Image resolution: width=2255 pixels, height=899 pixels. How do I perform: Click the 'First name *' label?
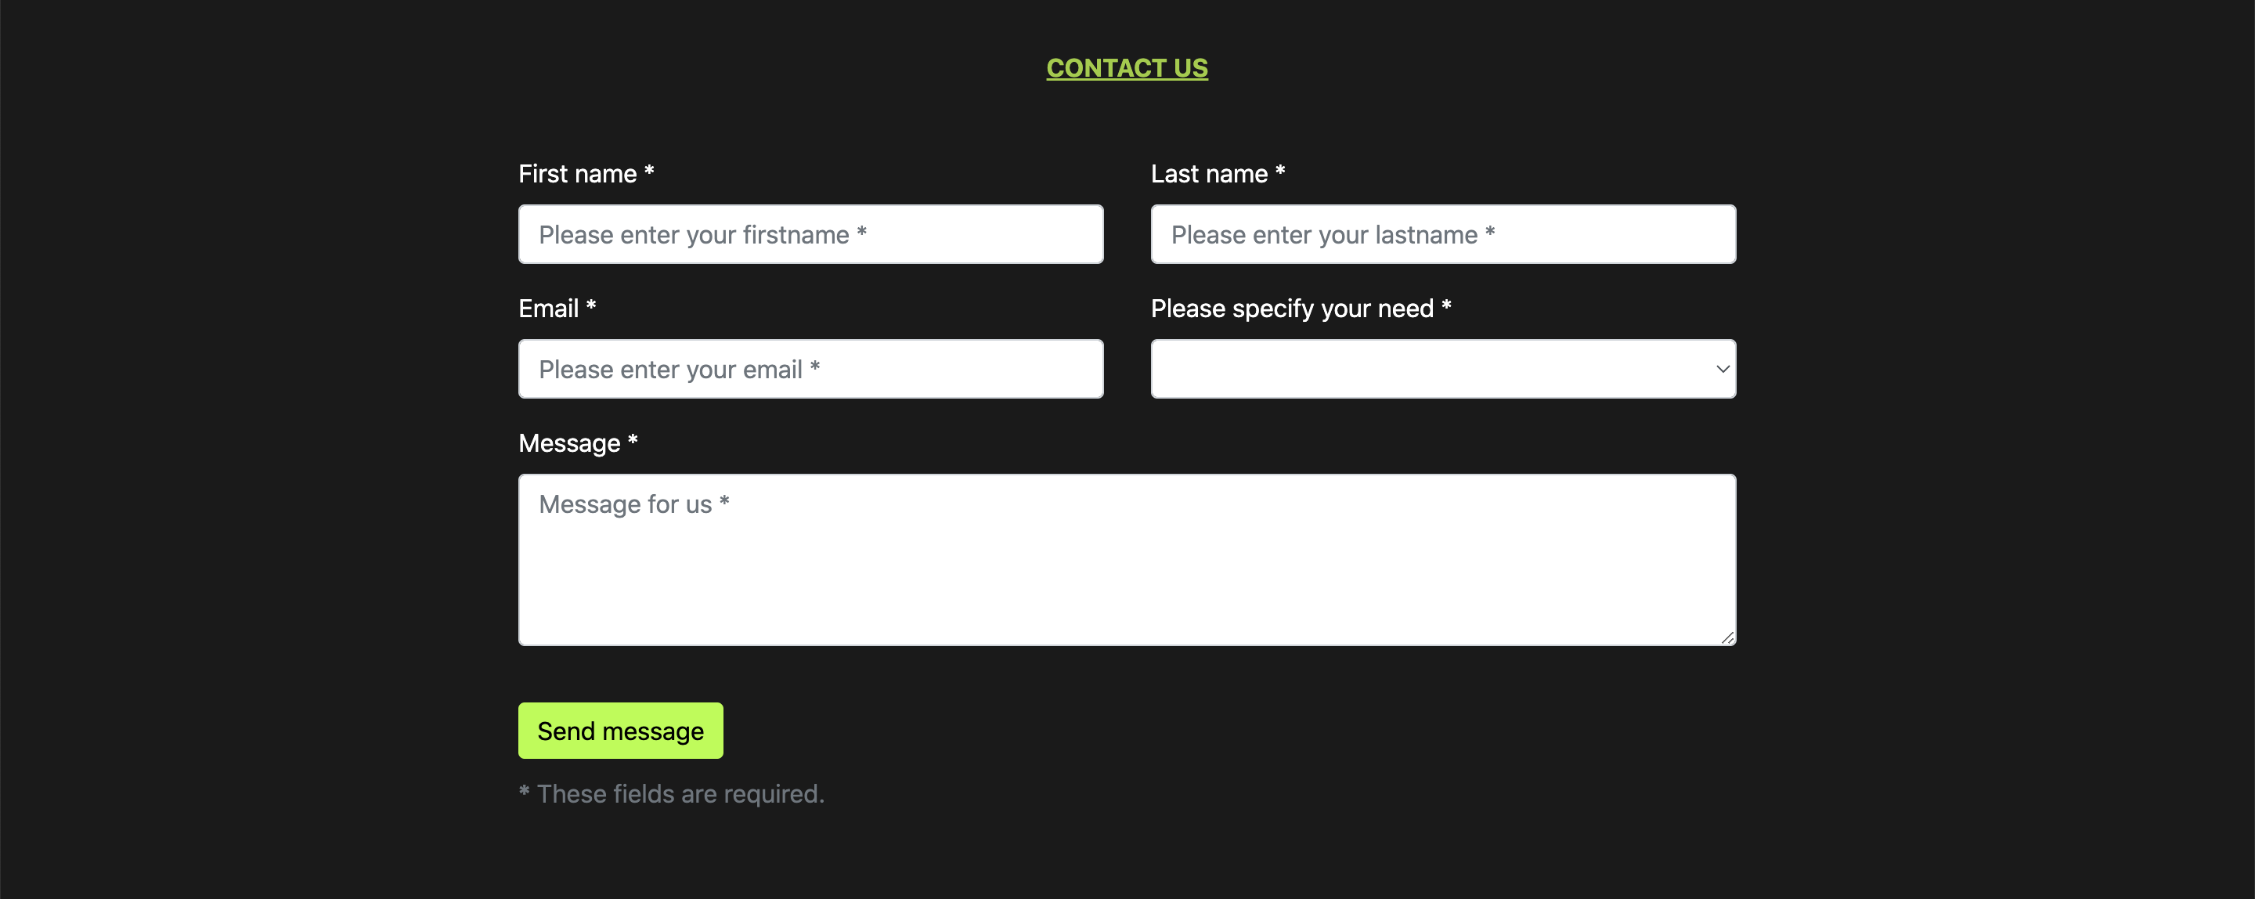[x=586, y=173]
